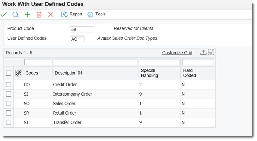Click the Find magnifier icon
This screenshot has height=141, width=257.
pyautogui.click(x=15, y=14)
